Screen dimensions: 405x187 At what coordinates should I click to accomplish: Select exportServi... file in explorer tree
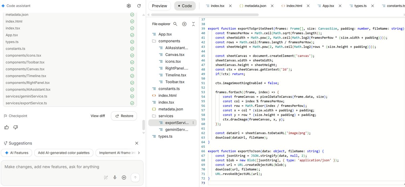(x=173, y=123)
